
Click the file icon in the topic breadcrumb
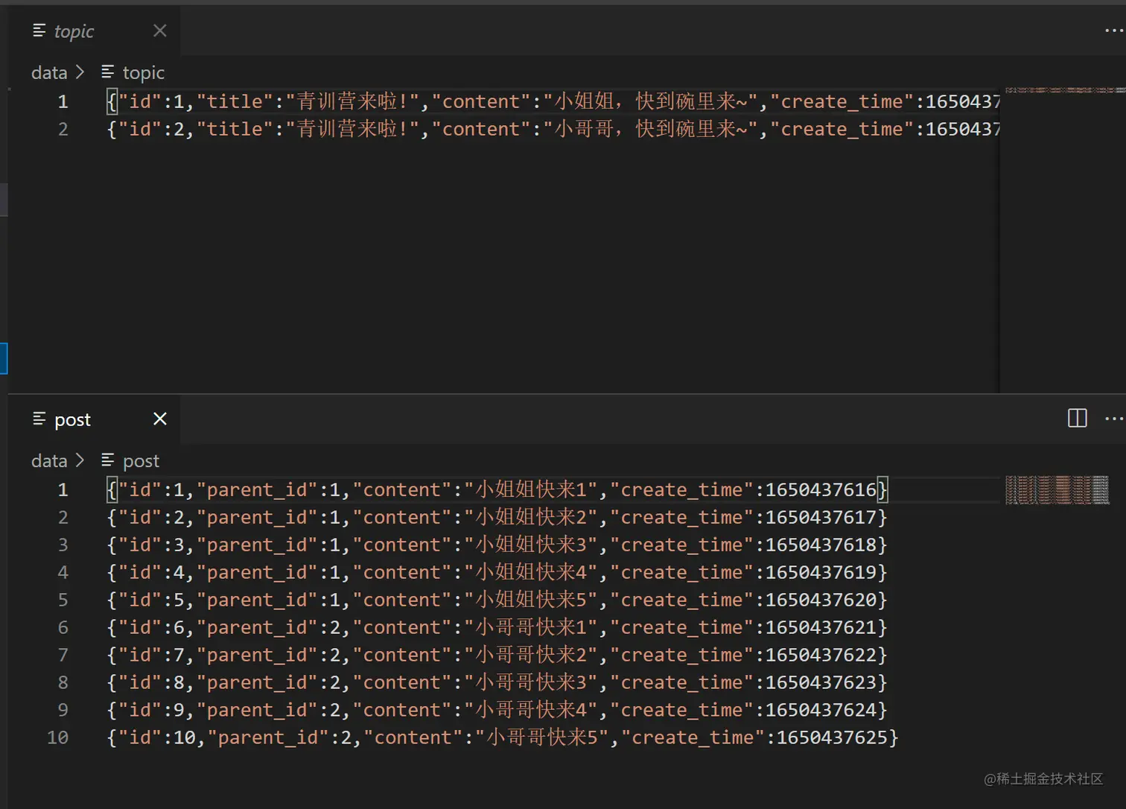(108, 72)
